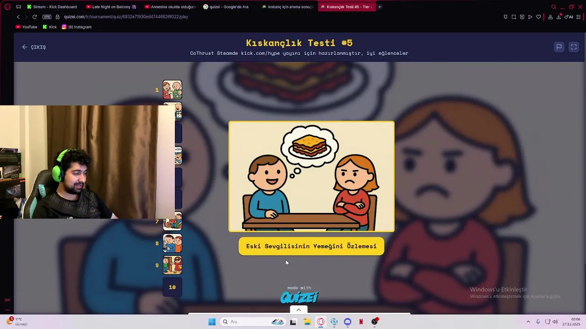
Task: Select rank 1 thumbnail in the tier list
Action: click(x=173, y=90)
